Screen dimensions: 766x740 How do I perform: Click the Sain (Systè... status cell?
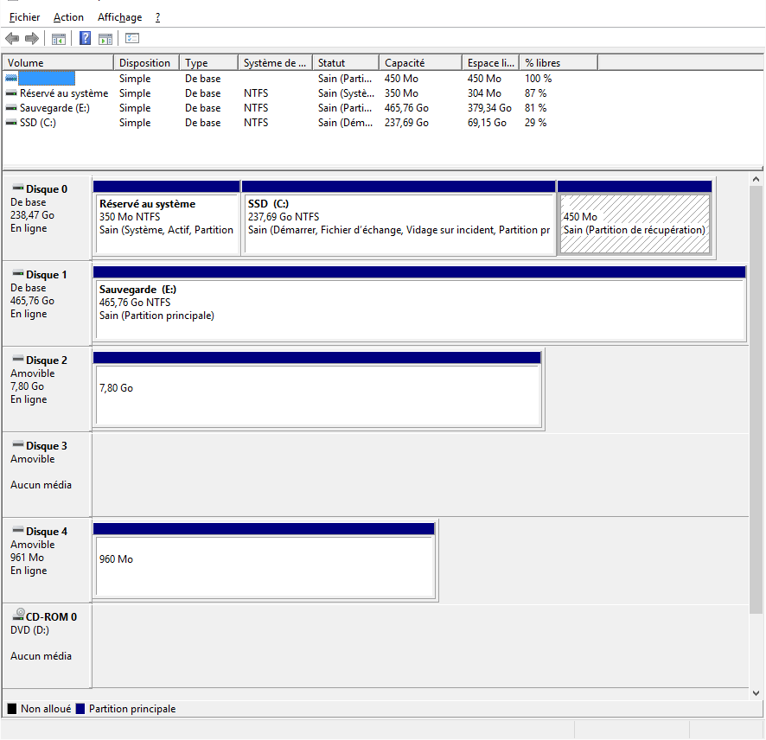click(x=346, y=93)
